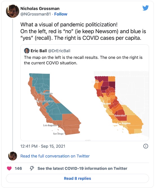Click the small avatar beside full conversation
The height and width of the screenshot is (189, 155).
[13, 156]
